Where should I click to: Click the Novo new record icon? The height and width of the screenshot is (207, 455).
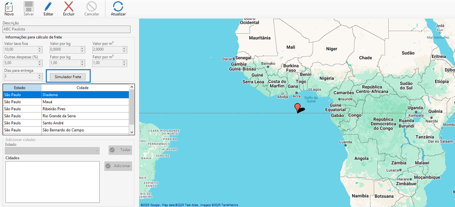point(9,6)
